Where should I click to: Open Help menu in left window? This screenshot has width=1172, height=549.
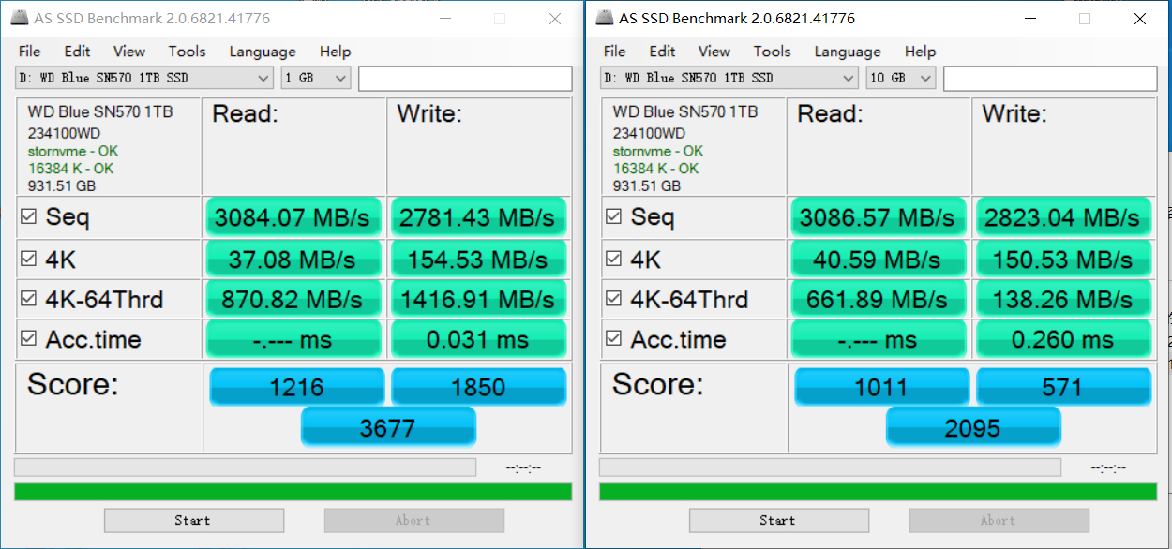click(x=335, y=52)
